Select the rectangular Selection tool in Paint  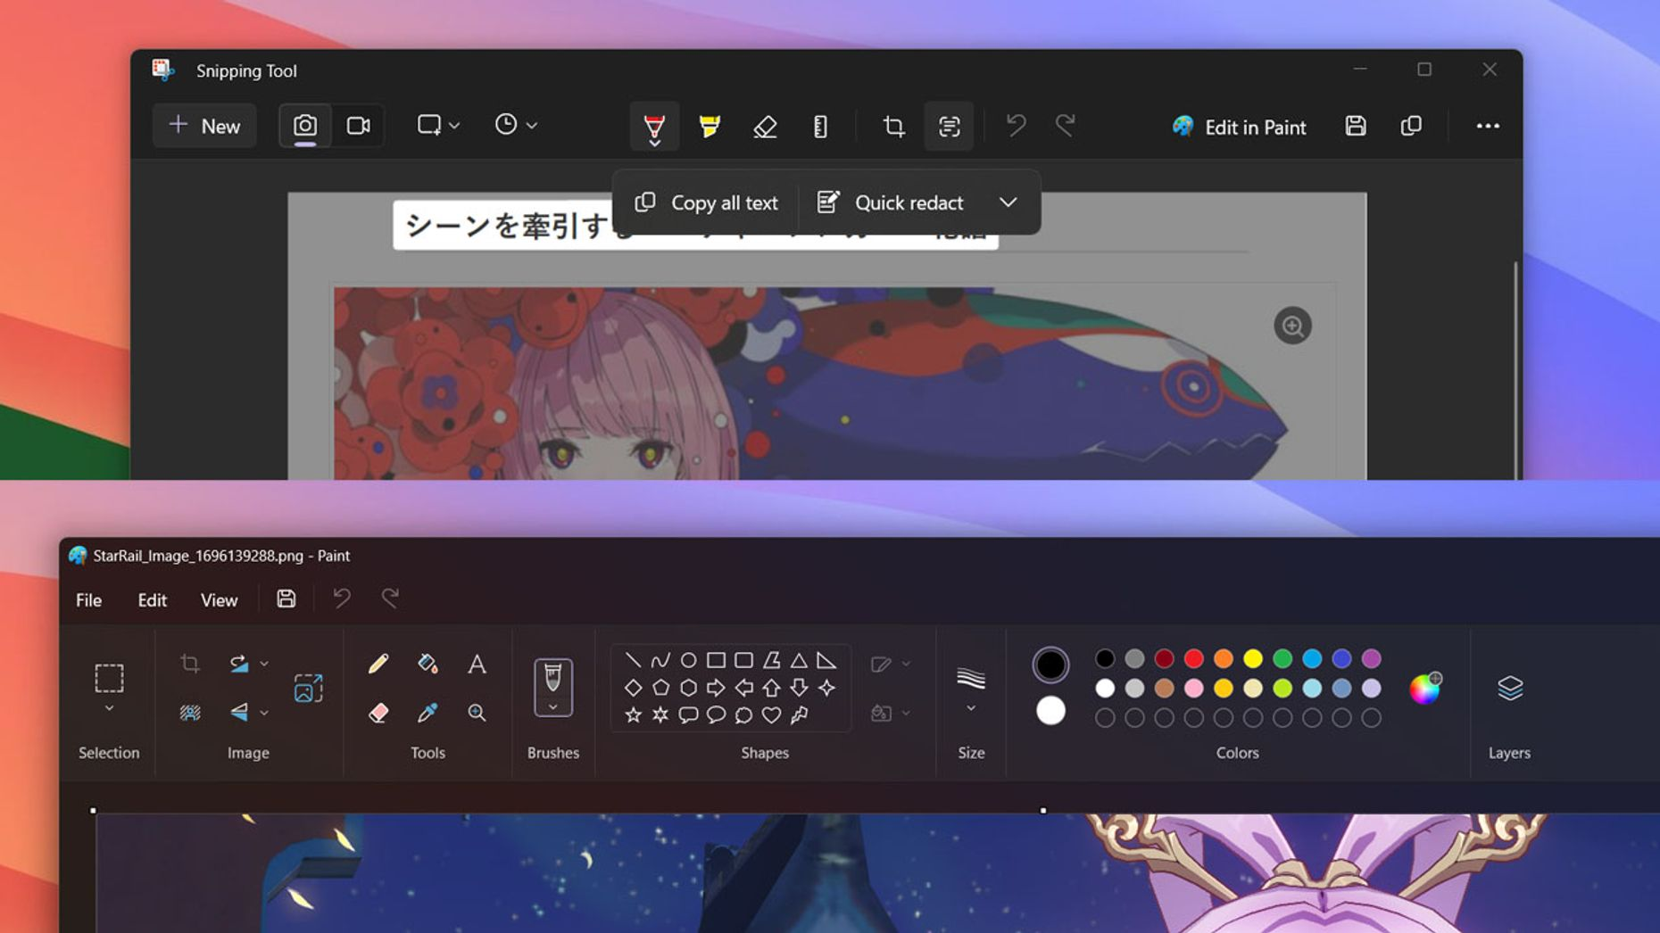[109, 678]
